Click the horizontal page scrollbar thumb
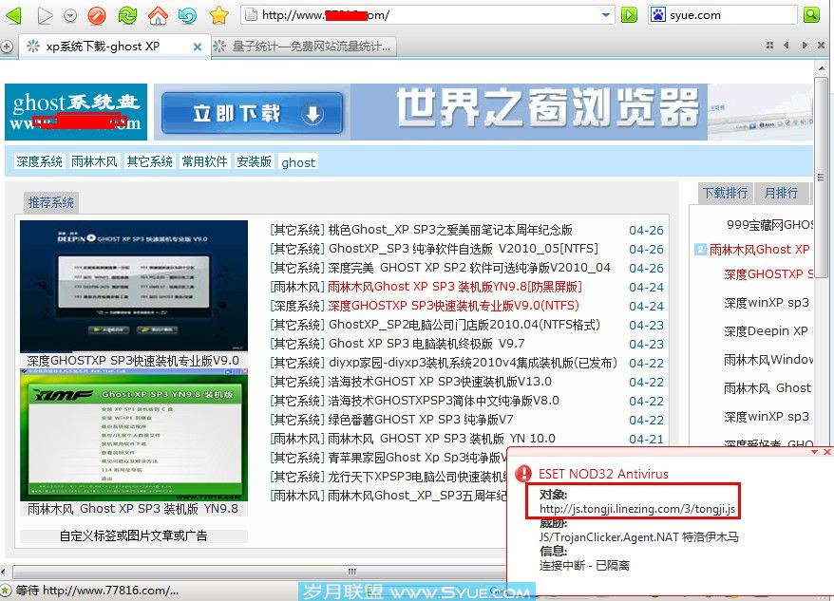 (258, 572)
